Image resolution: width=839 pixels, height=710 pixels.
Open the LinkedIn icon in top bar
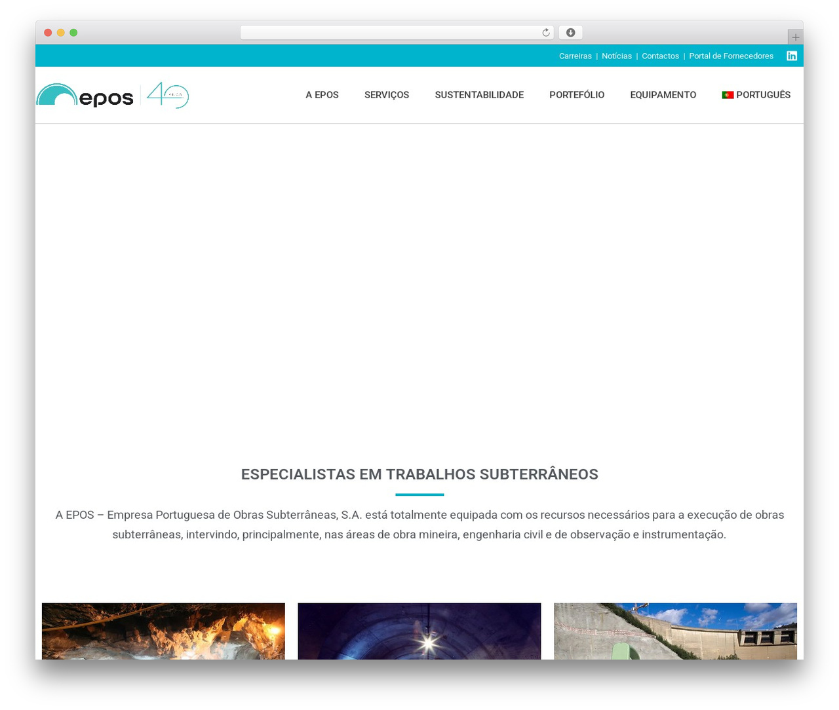[792, 56]
